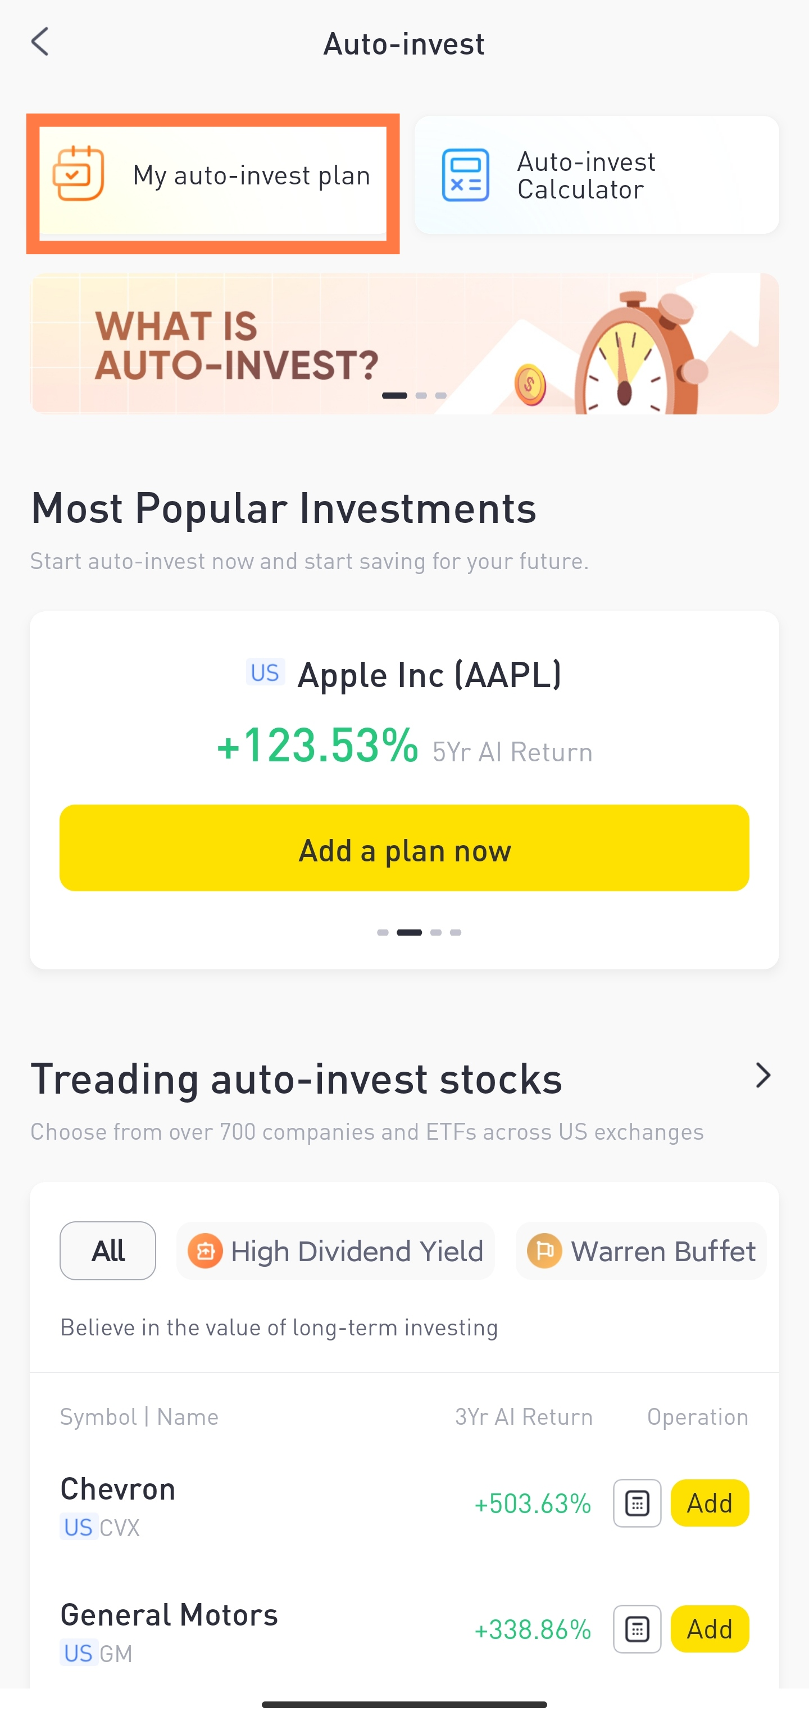Tap the High Dividend Yield orange icon

point(204,1251)
